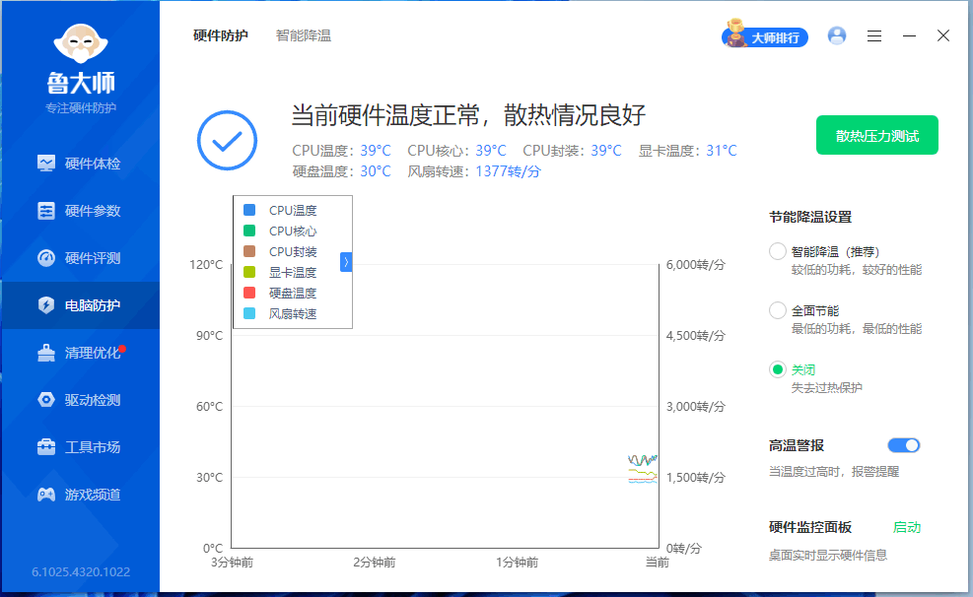
Task: Toggle the 高温警报 switch off
Action: 904,445
